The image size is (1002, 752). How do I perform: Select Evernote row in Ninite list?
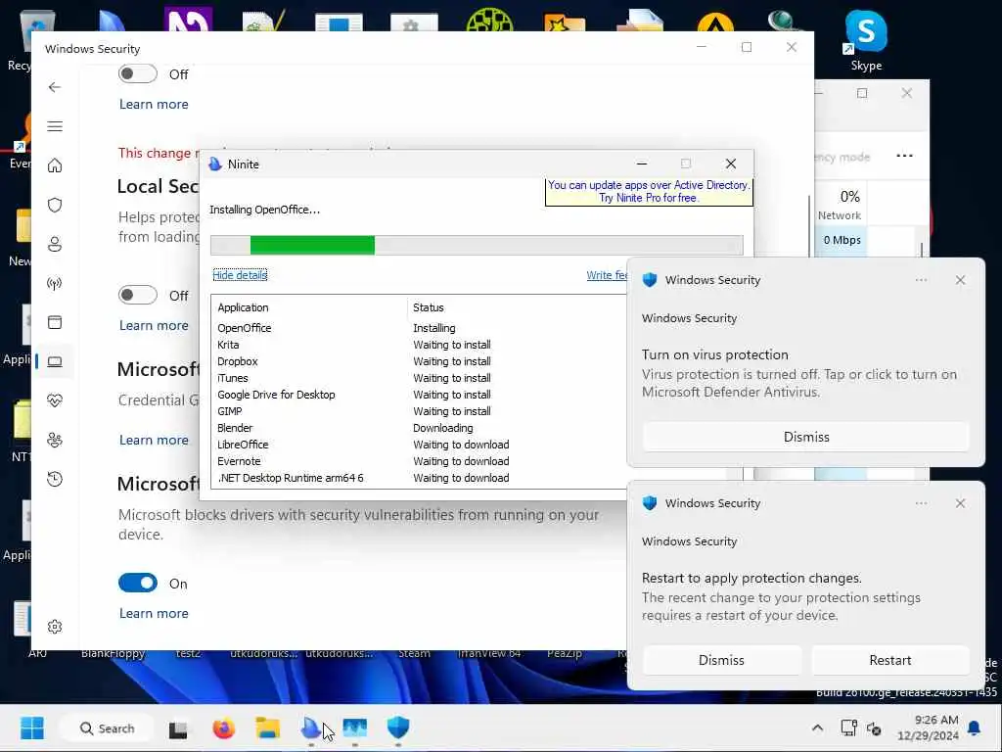click(419, 461)
